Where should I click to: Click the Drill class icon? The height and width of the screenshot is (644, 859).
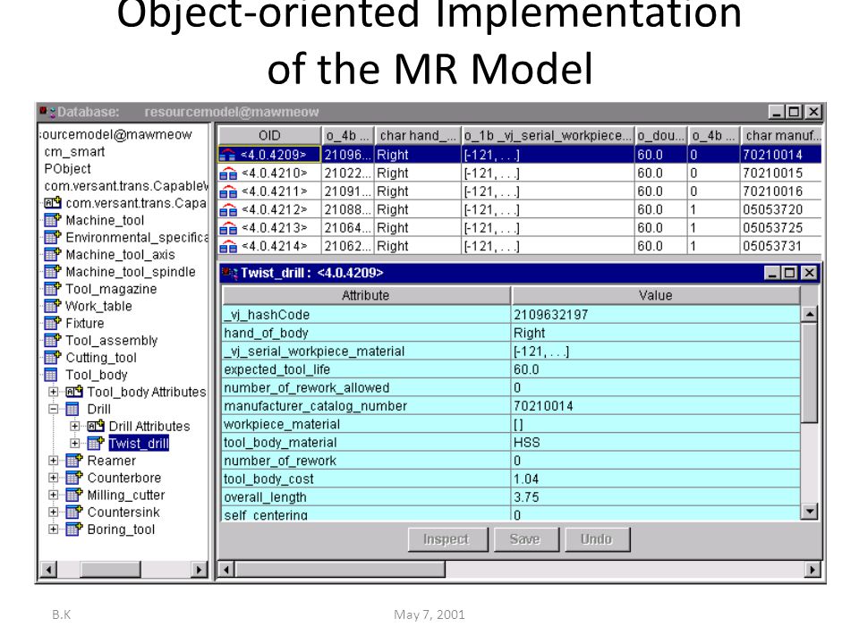72,409
